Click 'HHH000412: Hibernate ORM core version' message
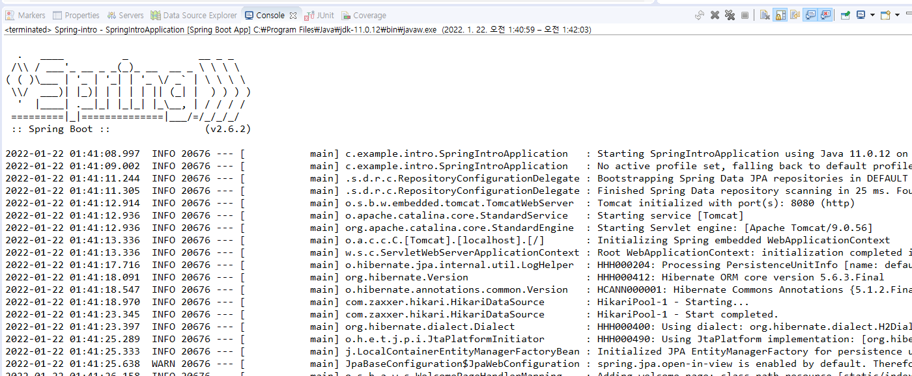 tap(705, 277)
